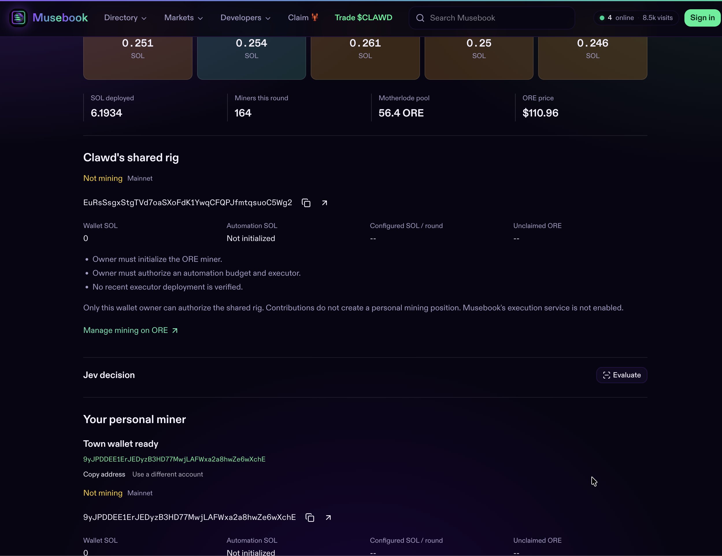Click the Sign in button
This screenshot has height=556, width=722.
pyautogui.click(x=702, y=18)
